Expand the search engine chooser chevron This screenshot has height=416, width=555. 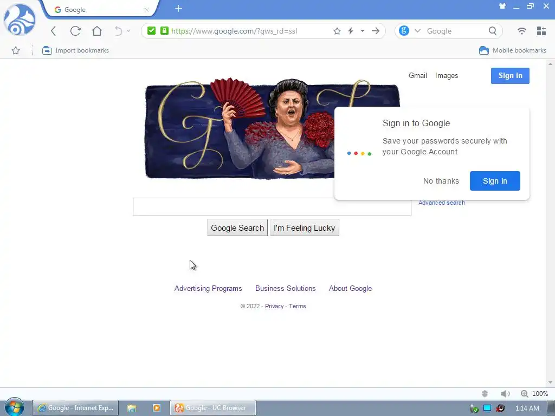(x=418, y=31)
